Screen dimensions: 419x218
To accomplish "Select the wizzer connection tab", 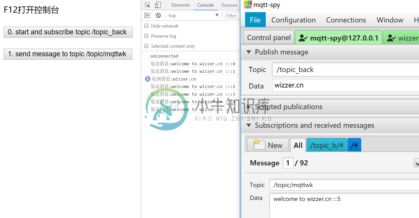I will pos(401,38).
